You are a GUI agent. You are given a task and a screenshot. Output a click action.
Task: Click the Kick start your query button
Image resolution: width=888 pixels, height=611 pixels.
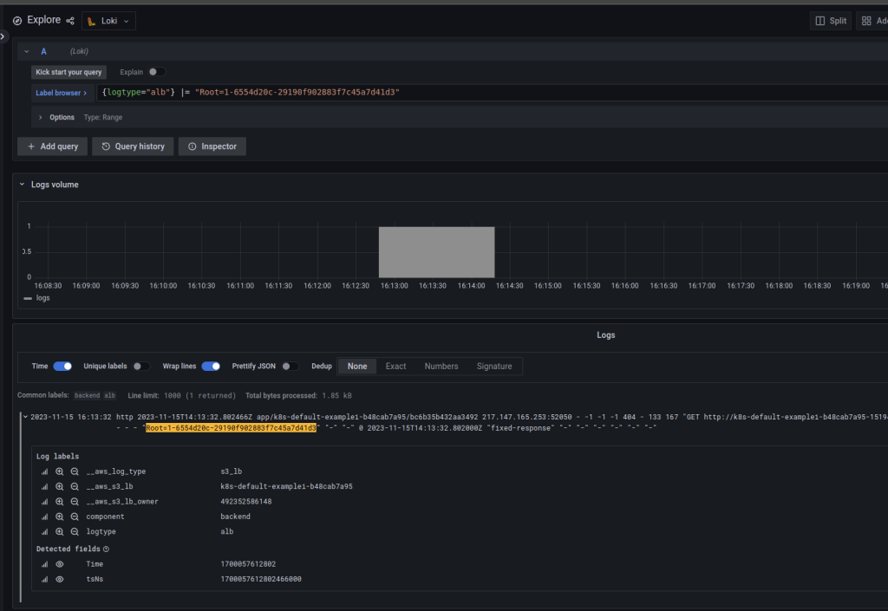[69, 72]
